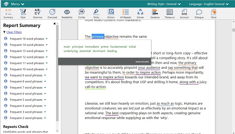Run the Grammar check

point(37,14)
